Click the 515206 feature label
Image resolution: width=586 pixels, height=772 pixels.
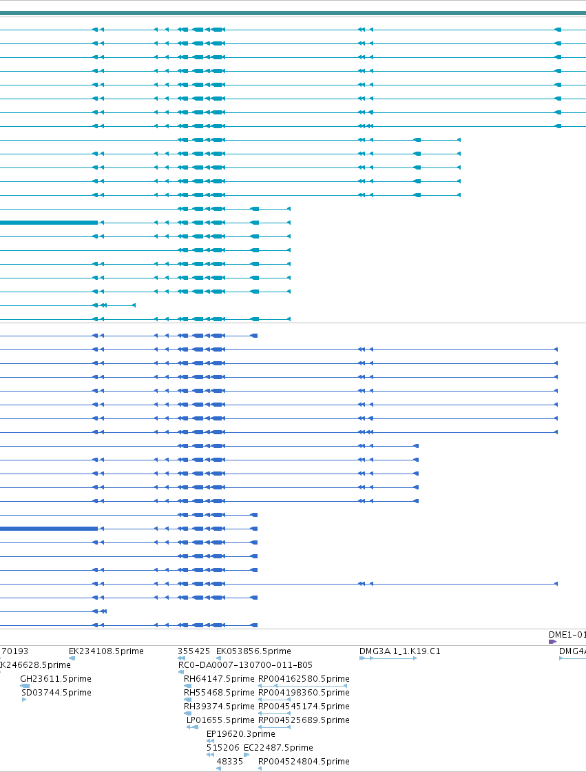[223, 747]
